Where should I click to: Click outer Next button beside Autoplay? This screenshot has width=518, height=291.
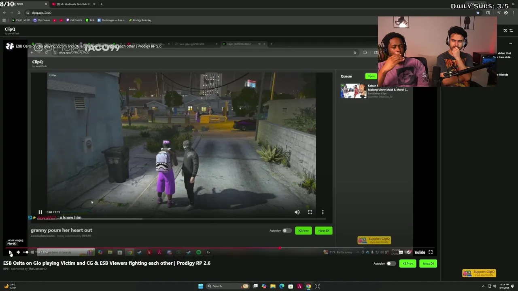pyautogui.click(x=428, y=264)
